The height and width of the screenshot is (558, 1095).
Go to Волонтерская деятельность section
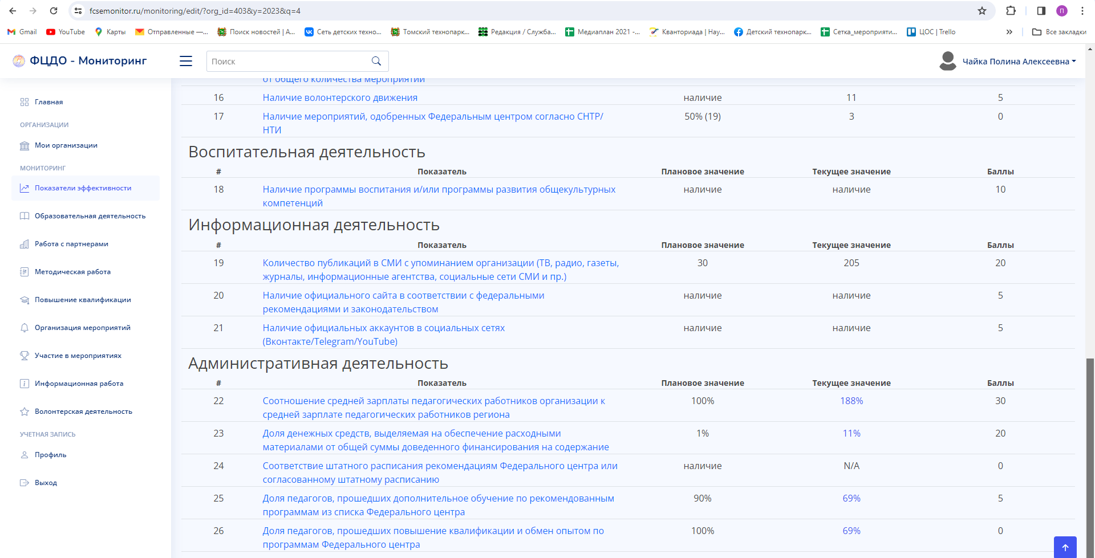tap(83, 412)
